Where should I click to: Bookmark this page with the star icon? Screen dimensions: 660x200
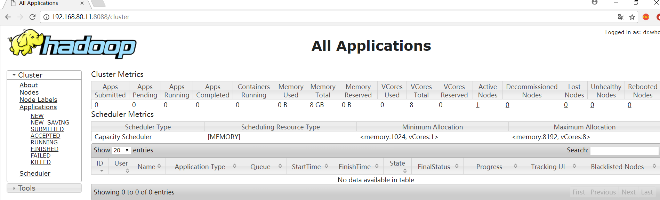(632, 17)
